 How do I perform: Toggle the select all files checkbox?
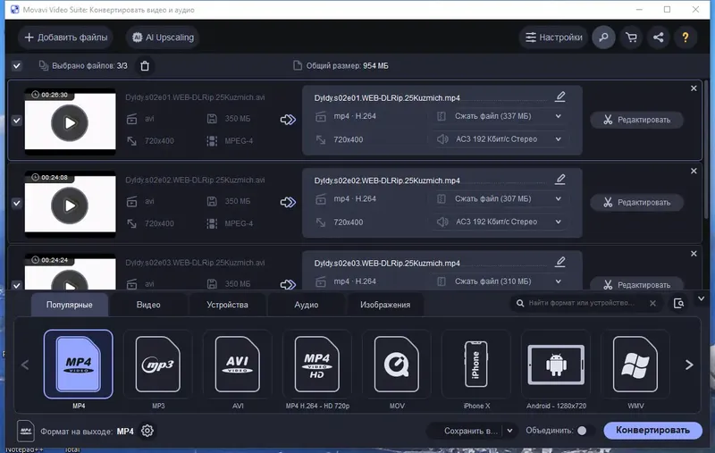pos(17,66)
